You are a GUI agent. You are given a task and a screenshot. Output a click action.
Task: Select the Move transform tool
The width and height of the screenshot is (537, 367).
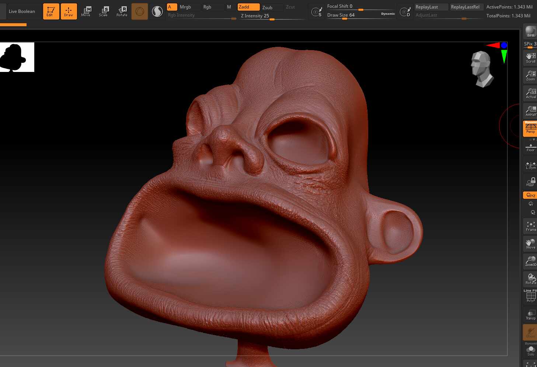click(86, 11)
